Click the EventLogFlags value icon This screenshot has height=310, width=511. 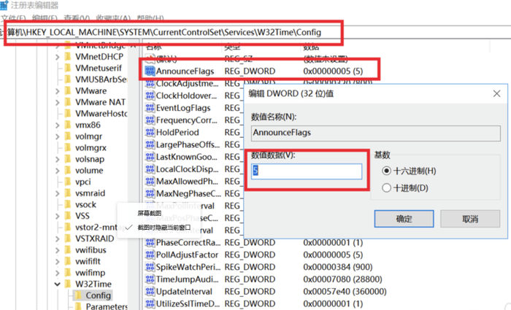(x=150, y=108)
